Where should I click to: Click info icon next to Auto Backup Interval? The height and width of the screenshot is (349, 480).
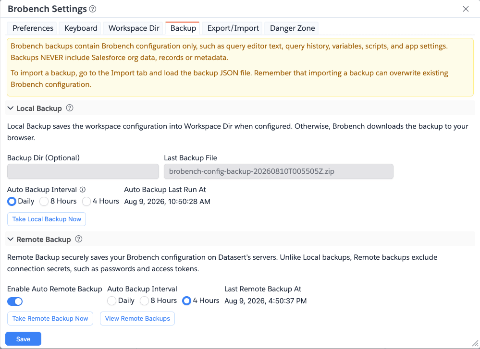tap(83, 190)
